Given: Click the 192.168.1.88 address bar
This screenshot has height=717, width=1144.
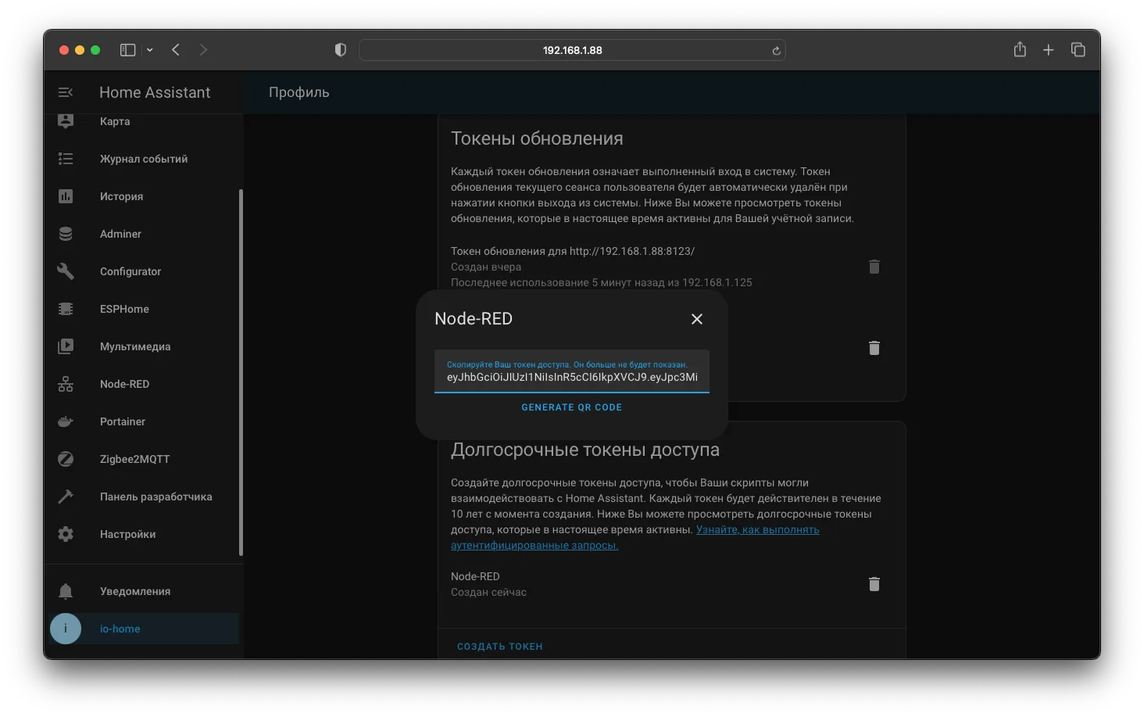Looking at the screenshot, I should 572,50.
